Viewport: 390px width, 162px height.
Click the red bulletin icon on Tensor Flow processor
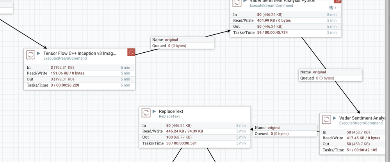click(x=131, y=52)
